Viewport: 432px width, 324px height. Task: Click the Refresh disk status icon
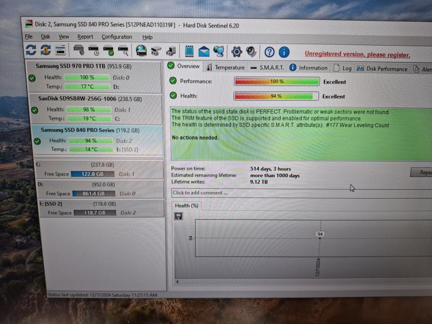[x=31, y=50]
